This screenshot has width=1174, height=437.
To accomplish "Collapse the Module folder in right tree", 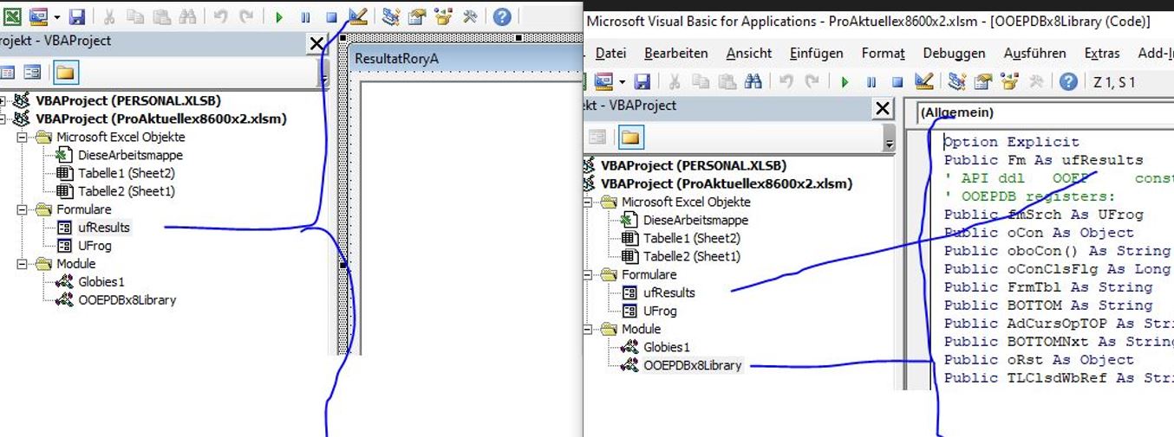I will (588, 329).
